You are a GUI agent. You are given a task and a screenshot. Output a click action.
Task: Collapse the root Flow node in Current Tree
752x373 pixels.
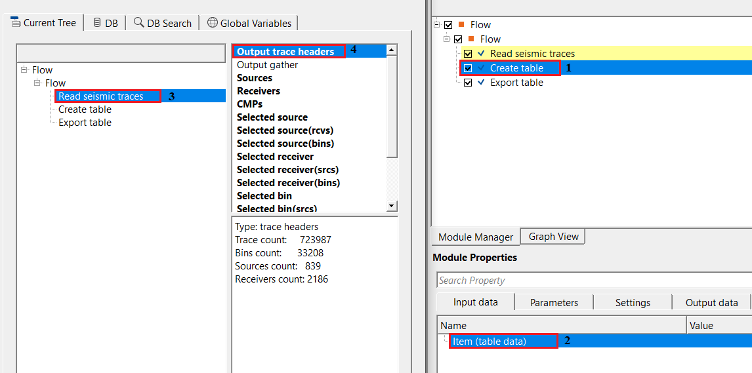click(24, 70)
